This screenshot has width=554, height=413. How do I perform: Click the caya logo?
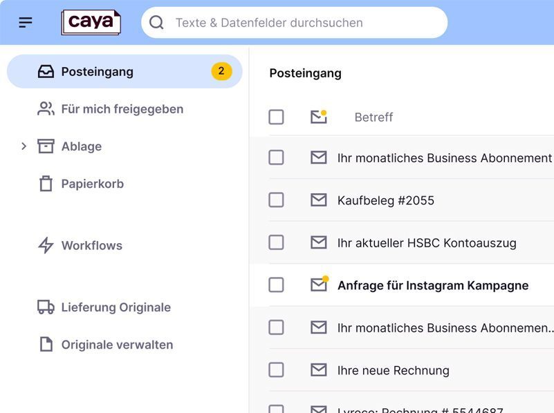(x=91, y=22)
